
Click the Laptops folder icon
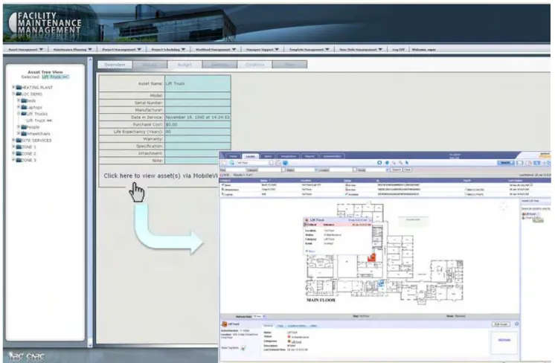24,107
